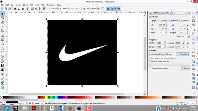This screenshot has height=111, width=198.
Task: Toggle scale stroke width affect button
Action: (x=108, y=9)
